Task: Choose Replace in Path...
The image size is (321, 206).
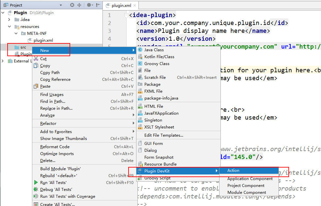Action: [84, 108]
